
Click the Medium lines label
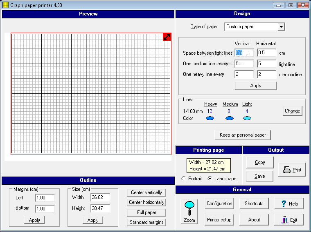pyautogui.click(x=230, y=104)
